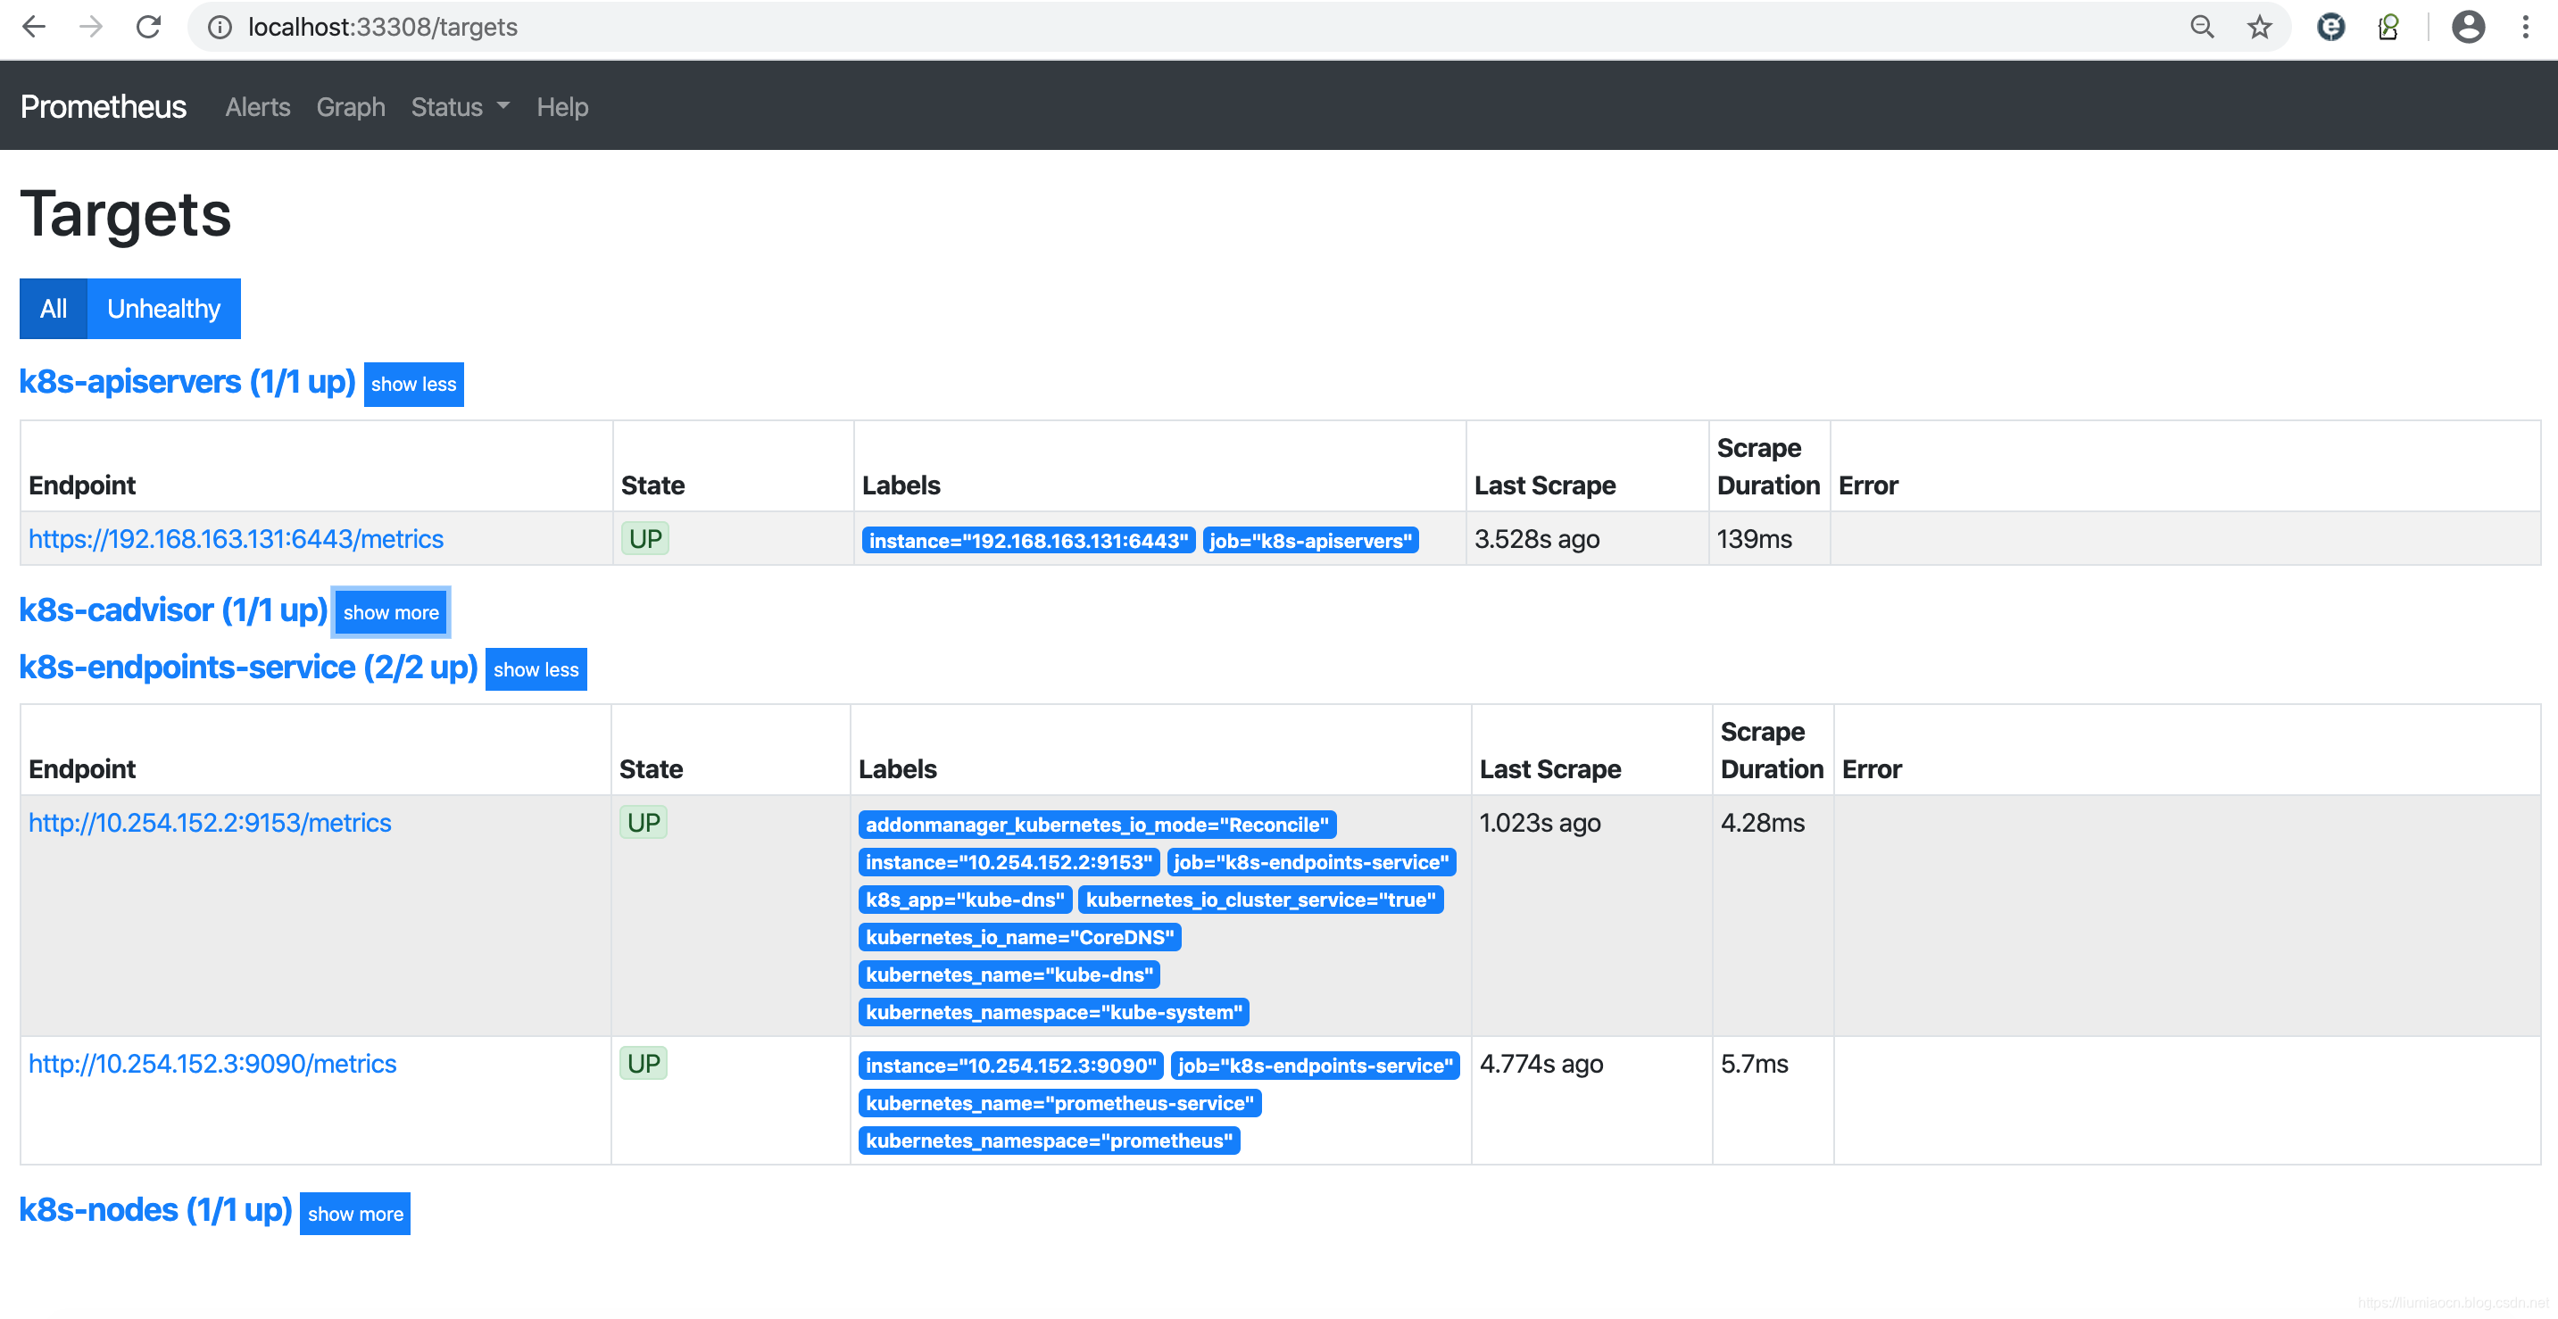Open http://10.254.152.3:9090/metrics endpoint
Screen dimensions: 2558x1319
point(212,1064)
